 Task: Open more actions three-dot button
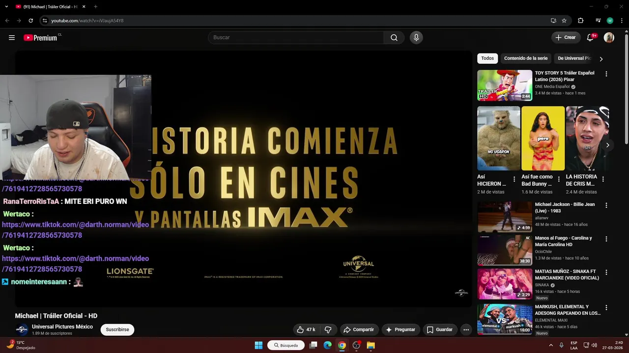(x=466, y=329)
